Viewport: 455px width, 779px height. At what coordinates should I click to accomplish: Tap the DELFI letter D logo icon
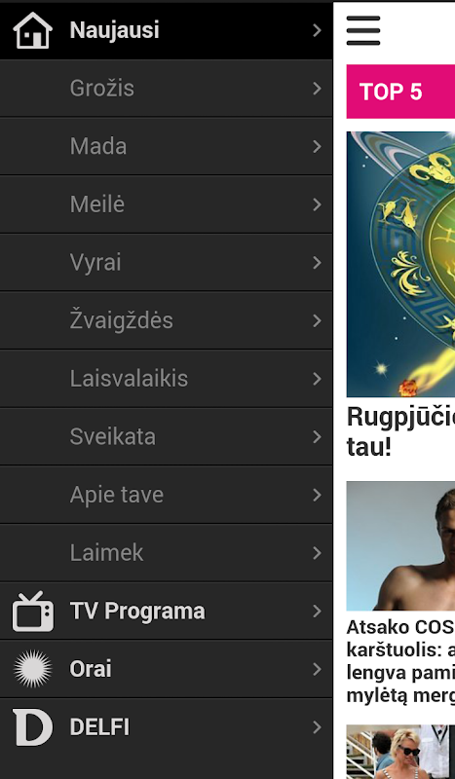(x=32, y=727)
